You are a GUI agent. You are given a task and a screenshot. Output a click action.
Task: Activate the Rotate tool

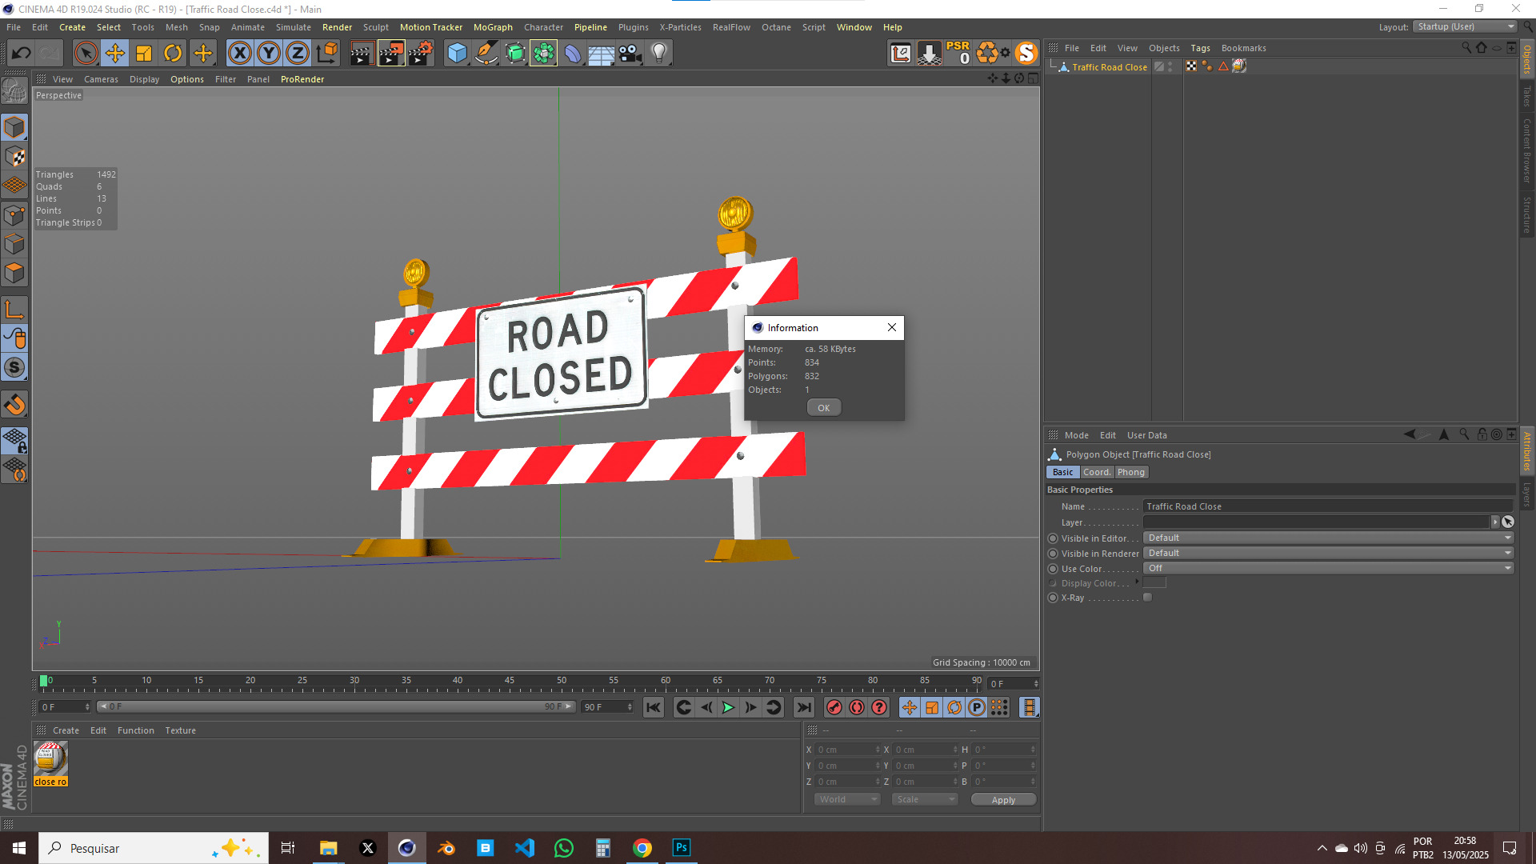click(x=173, y=54)
